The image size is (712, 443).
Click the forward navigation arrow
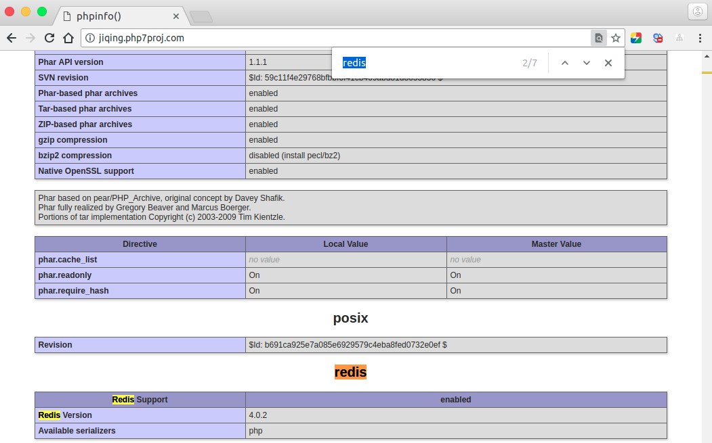coord(30,38)
